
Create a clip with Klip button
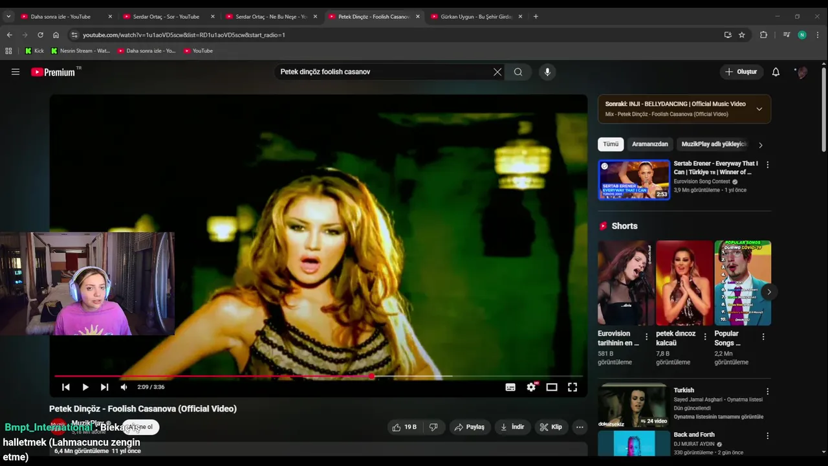coord(551,427)
